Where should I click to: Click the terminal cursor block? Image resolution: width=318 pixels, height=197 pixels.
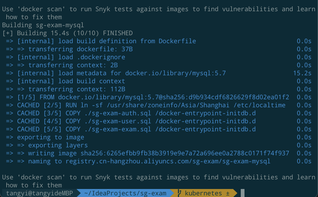point(243,193)
